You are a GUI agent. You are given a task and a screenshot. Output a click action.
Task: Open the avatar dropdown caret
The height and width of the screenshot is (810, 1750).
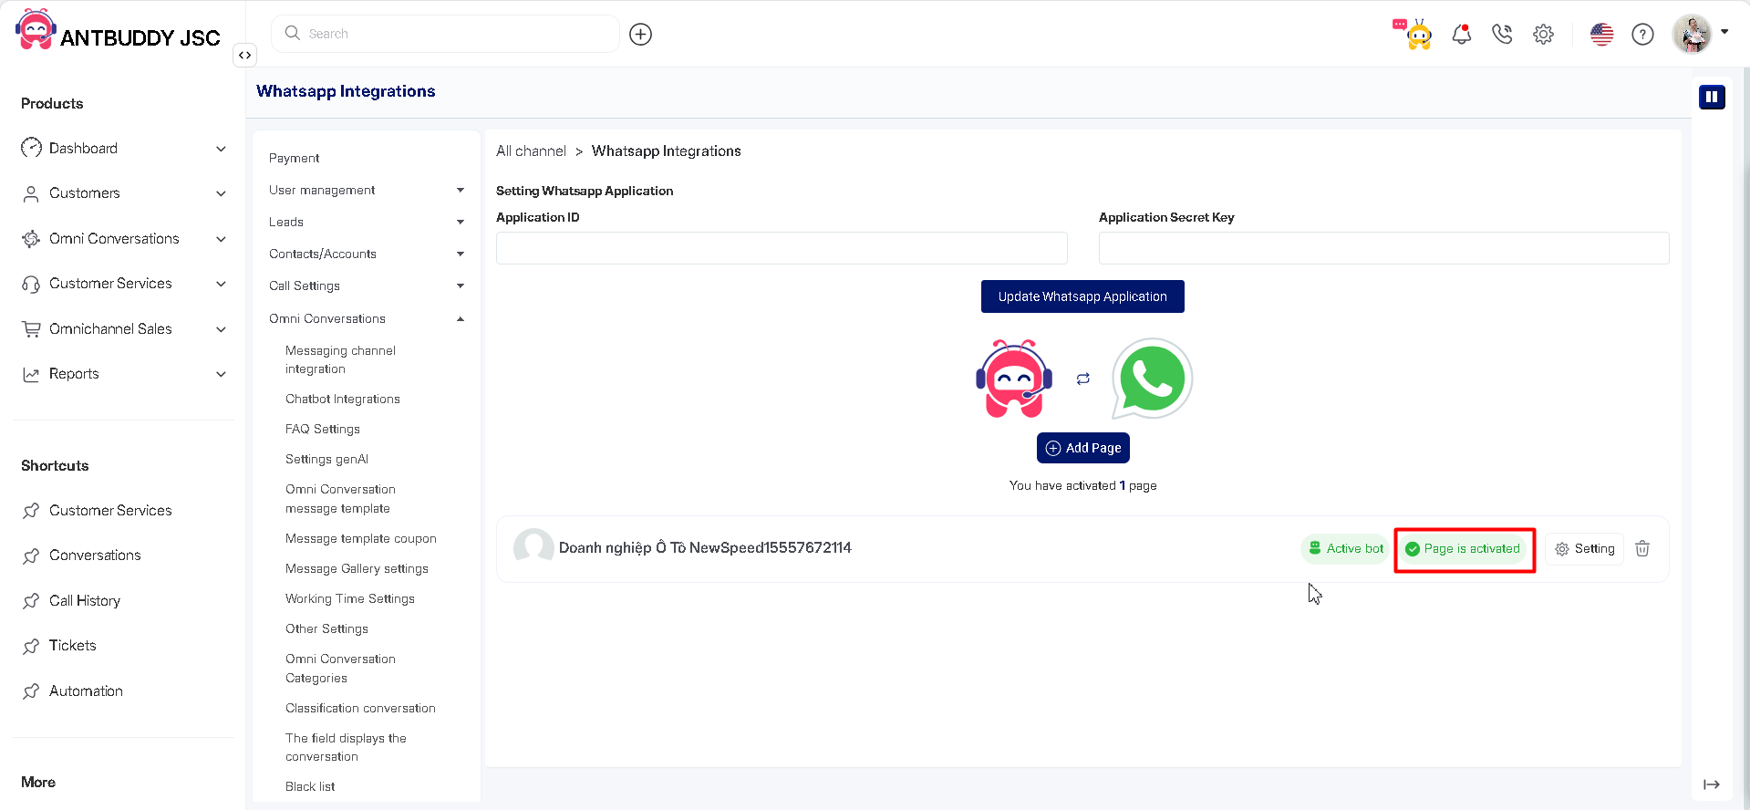click(x=1724, y=32)
